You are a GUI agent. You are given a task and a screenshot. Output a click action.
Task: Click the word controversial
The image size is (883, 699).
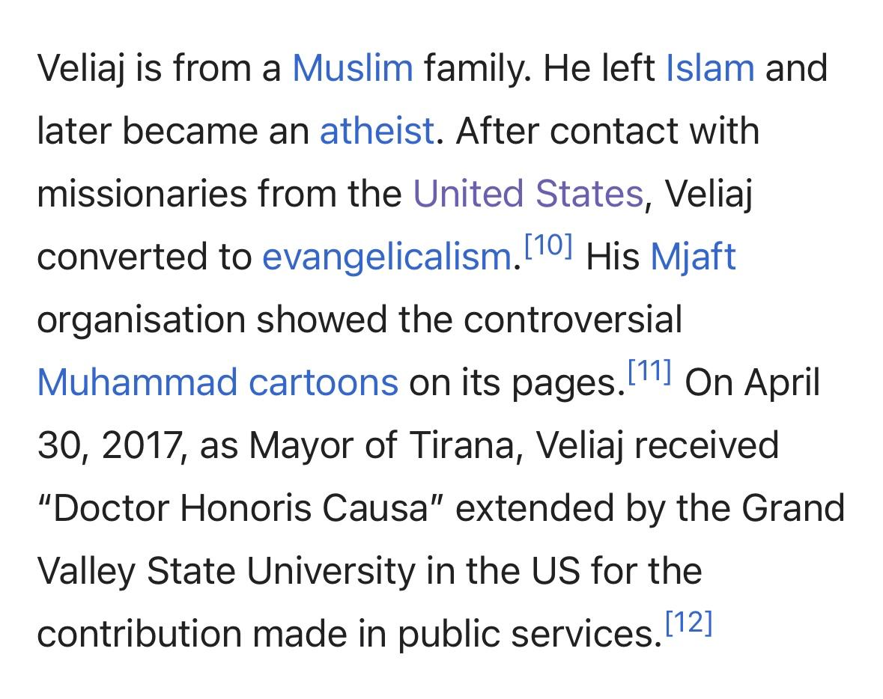click(x=573, y=320)
